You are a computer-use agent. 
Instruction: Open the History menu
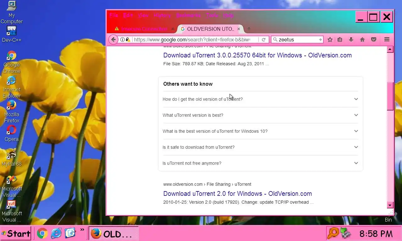162,15
